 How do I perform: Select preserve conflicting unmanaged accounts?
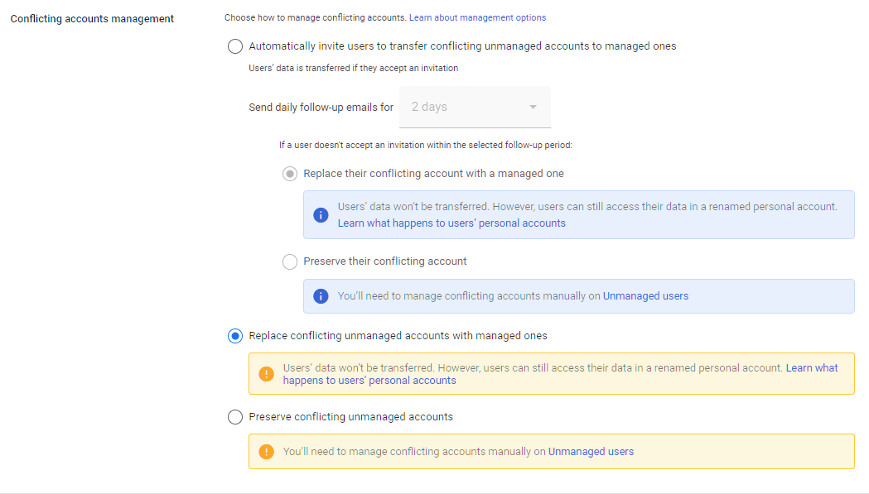point(234,417)
